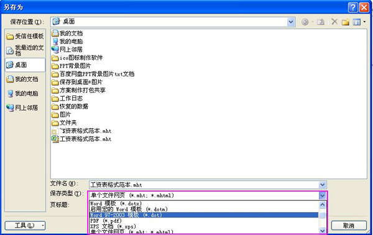Go up one folder level icon
The image size is (373, 235).
320,22
